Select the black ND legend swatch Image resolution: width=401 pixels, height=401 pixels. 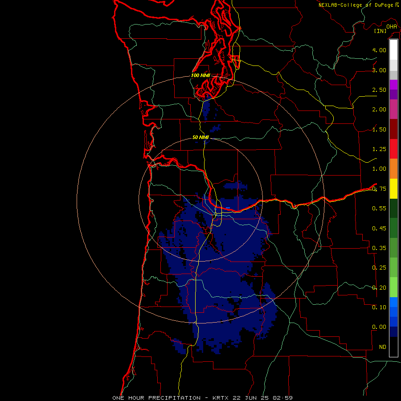[393, 347]
